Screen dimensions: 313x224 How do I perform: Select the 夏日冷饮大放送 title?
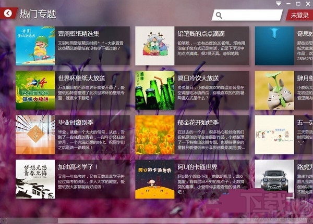198,78
